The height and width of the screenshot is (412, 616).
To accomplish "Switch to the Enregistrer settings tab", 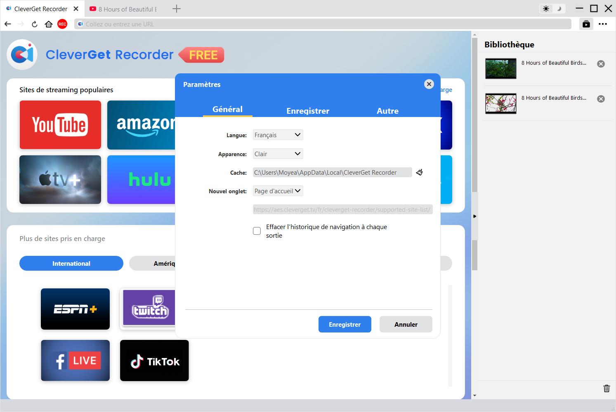I will [308, 110].
